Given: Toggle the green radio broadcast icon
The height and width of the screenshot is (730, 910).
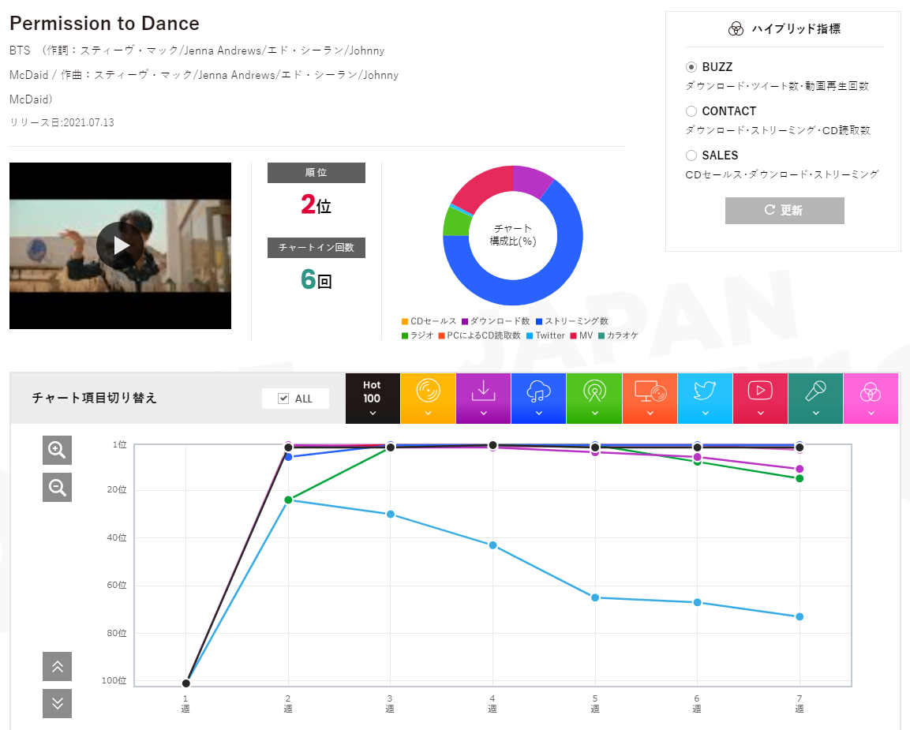Looking at the screenshot, I should (594, 399).
